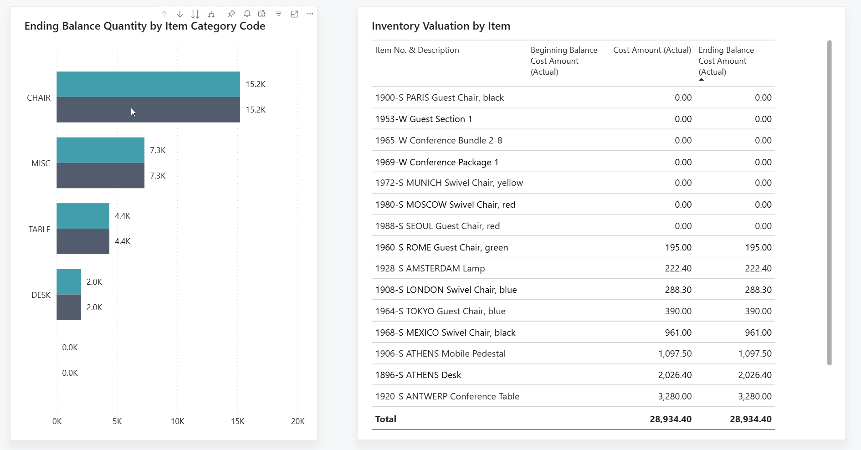Click the Item No. & Description header
Viewport: 861px width, 450px height.
[x=417, y=50]
